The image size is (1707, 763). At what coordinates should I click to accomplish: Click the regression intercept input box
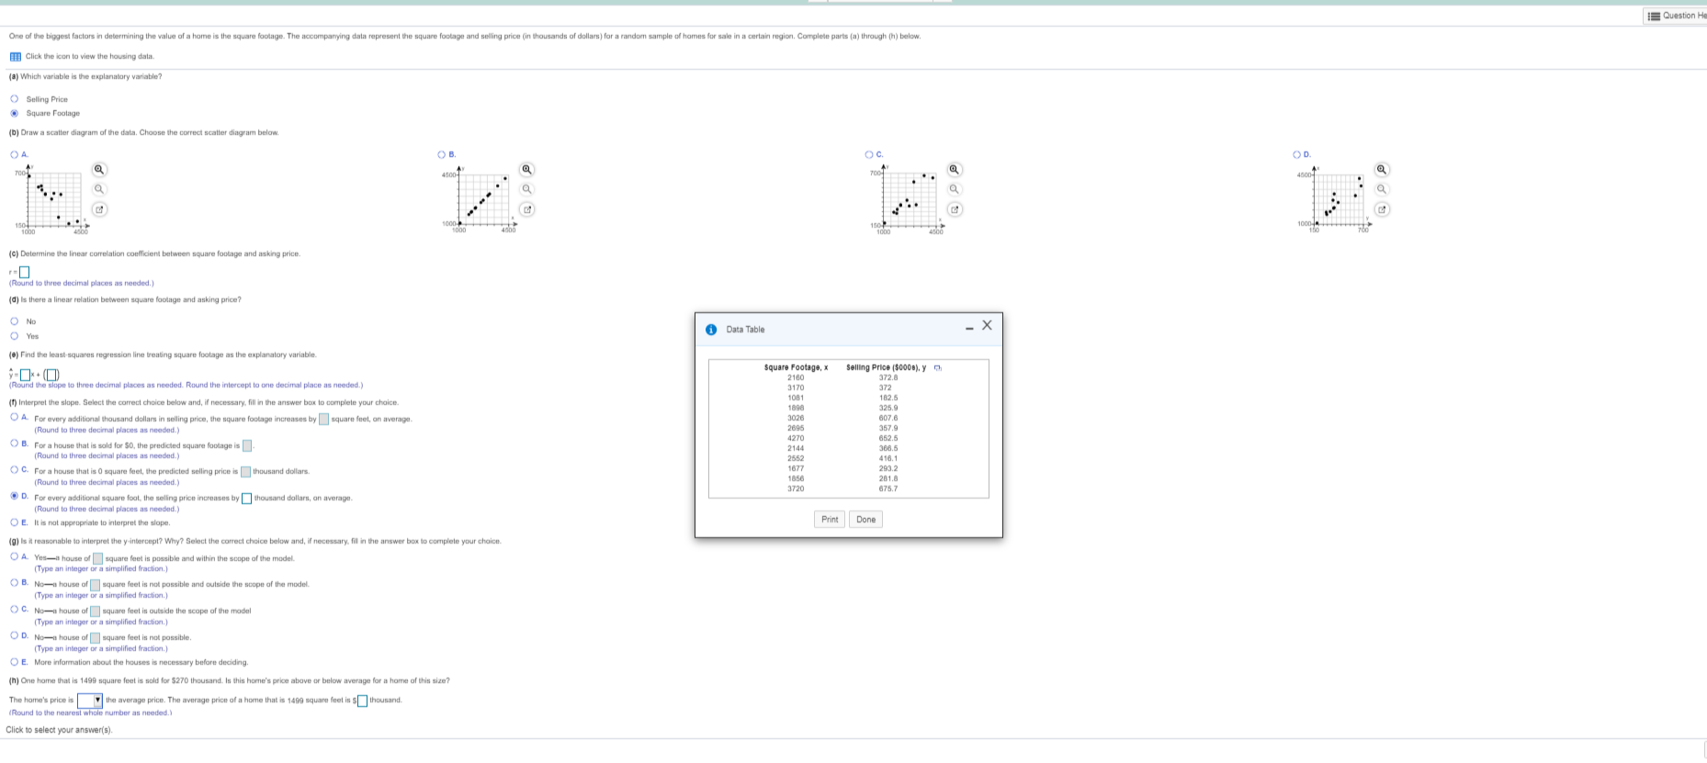[x=51, y=375]
